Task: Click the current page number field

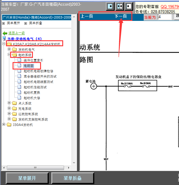Action: click(165, 17)
